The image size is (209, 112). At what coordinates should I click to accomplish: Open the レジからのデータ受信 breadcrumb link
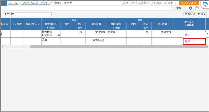click(x=35, y=3)
